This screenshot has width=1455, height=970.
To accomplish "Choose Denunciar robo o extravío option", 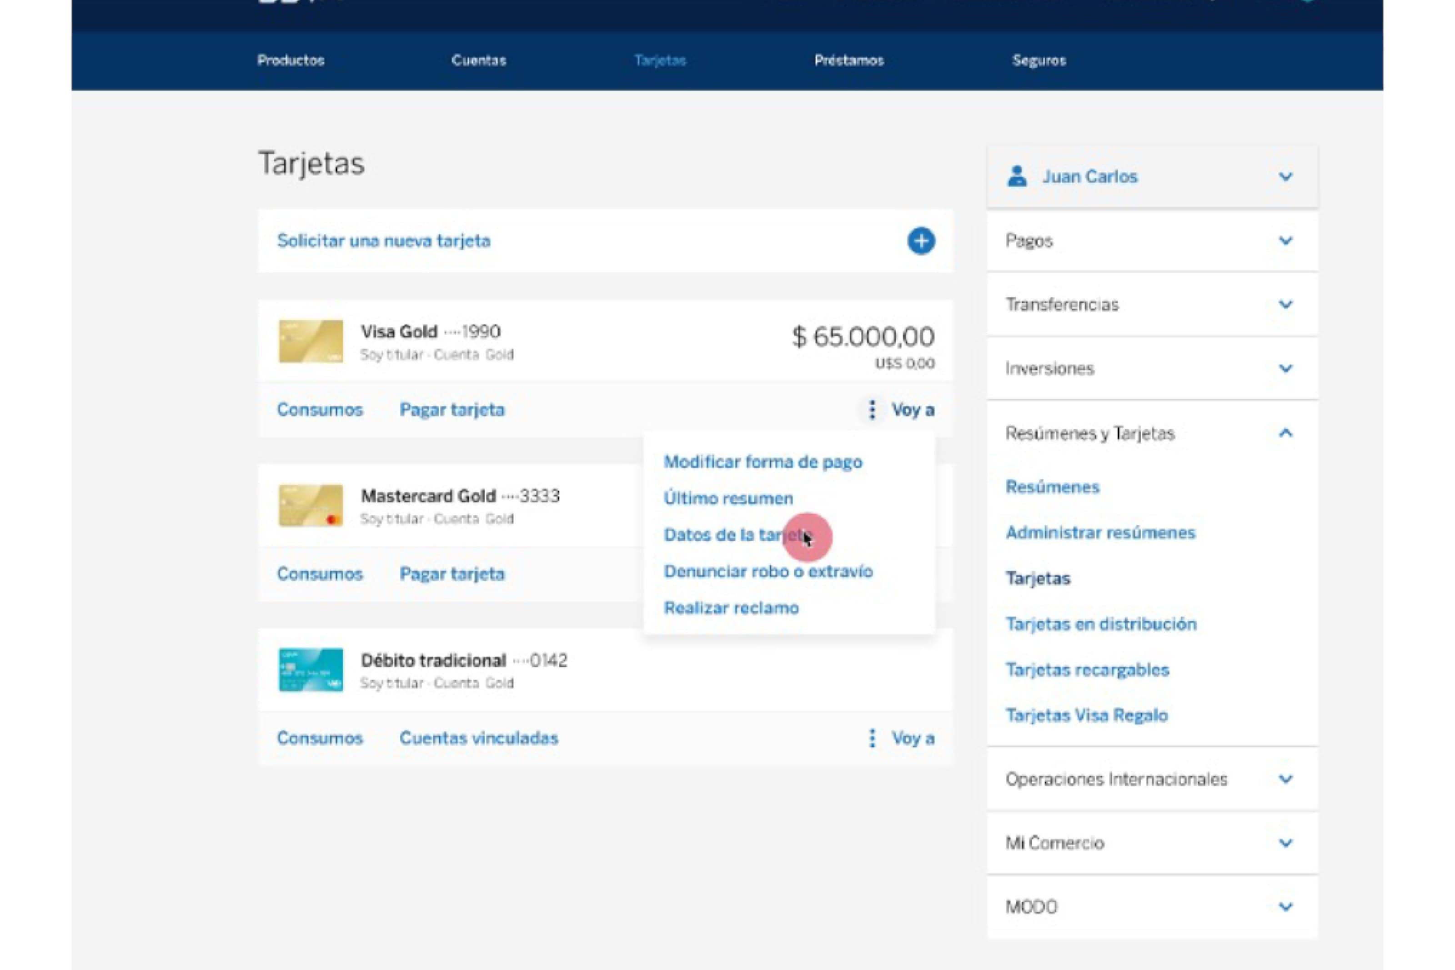I will click(x=768, y=571).
